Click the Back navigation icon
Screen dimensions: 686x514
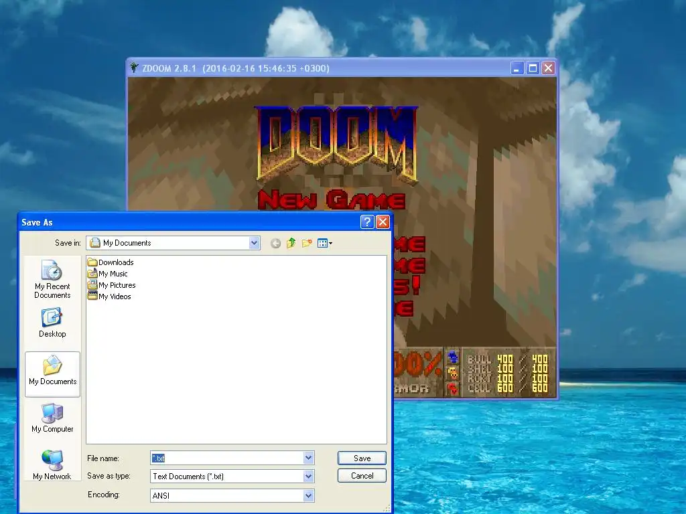coord(275,244)
